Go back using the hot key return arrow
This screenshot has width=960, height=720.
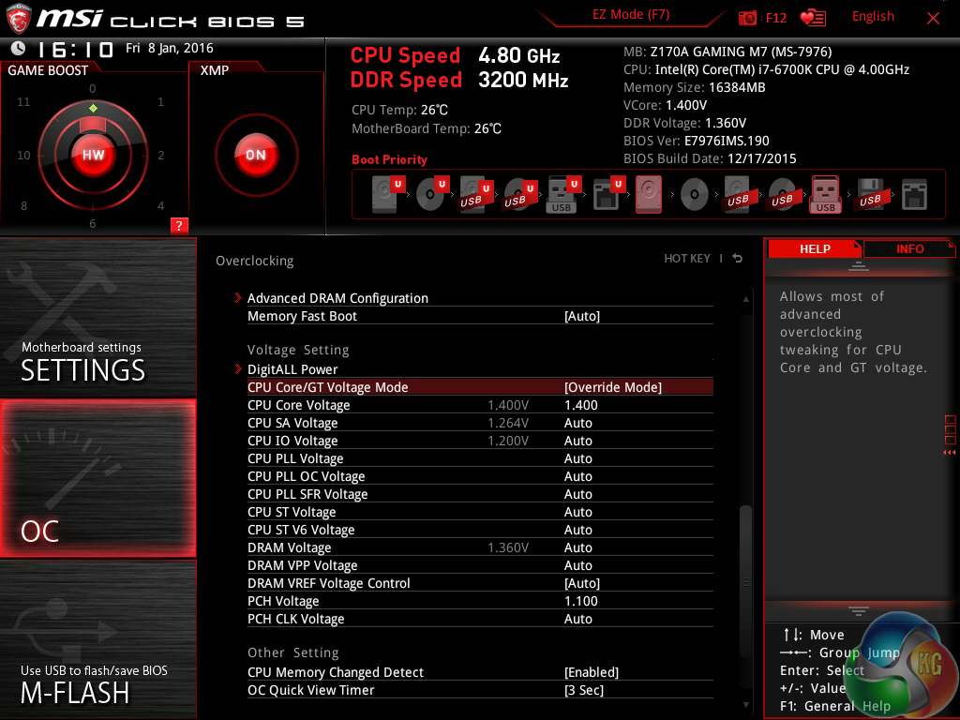pos(738,259)
